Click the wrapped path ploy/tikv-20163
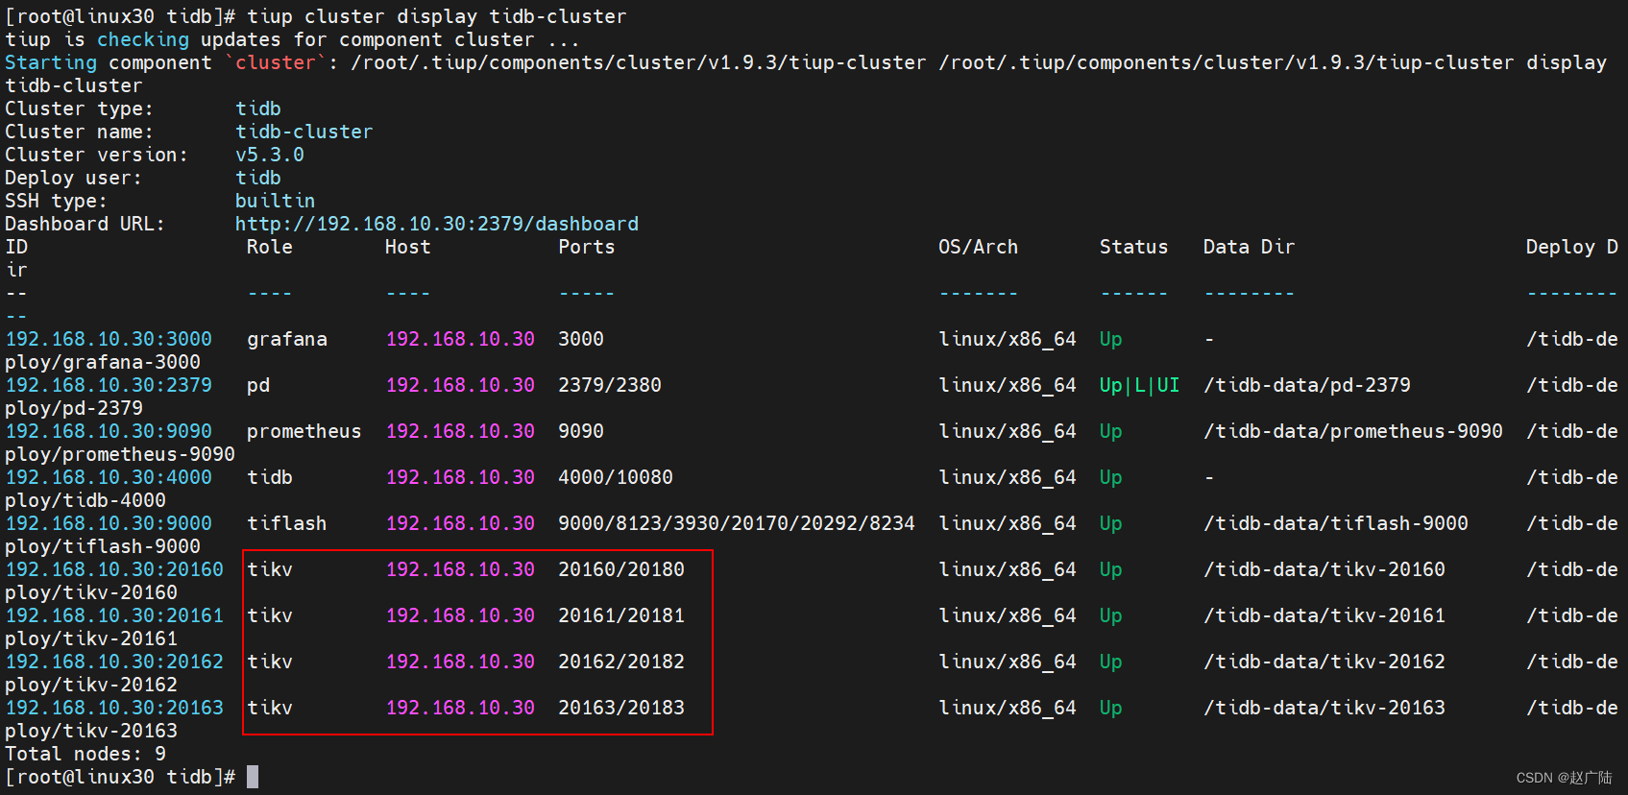Screen dimensions: 1628x795 point(91,731)
